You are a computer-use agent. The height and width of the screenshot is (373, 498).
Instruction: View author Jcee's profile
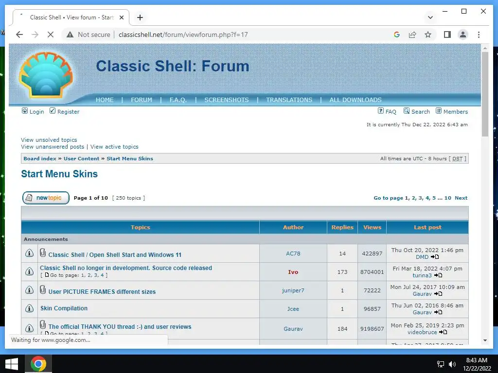pyautogui.click(x=293, y=309)
